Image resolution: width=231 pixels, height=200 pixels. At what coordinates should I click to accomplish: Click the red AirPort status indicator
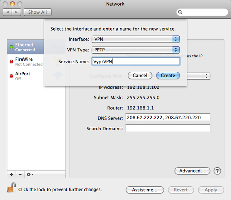coord(11,76)
